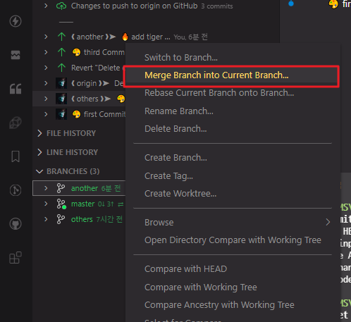Click the 《another》 branch tag on commit

pos(93,37)
